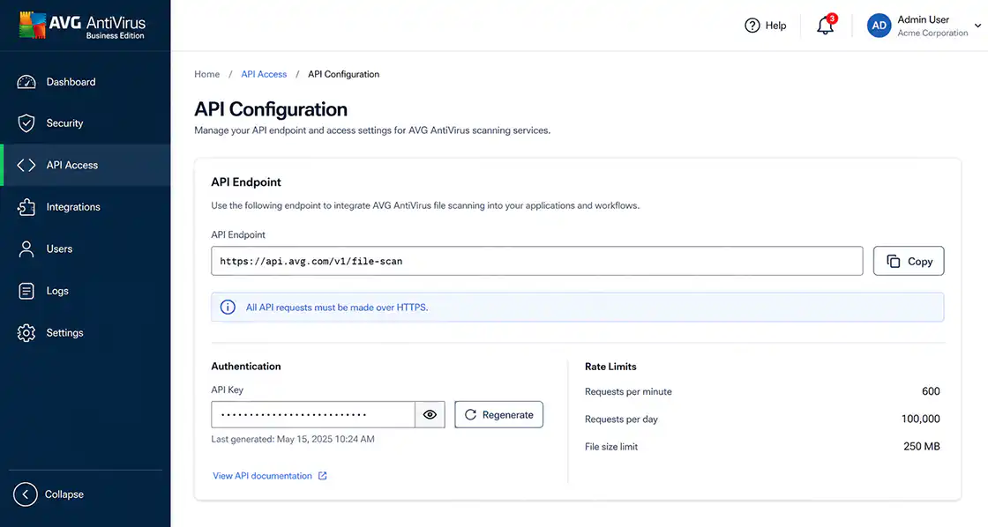Go to Home via breadcrumb

click(x=206, y=74)
